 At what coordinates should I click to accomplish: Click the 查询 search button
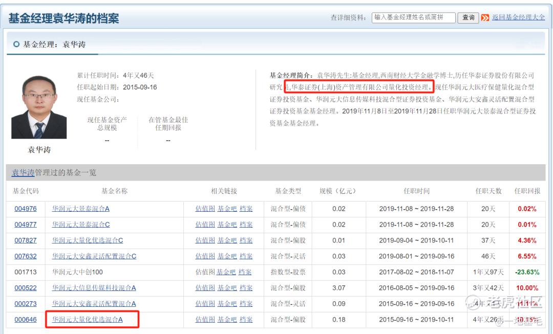pos(468,17)
